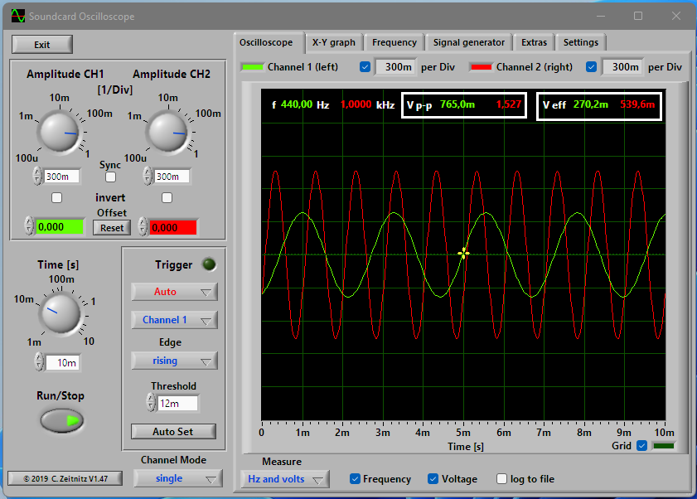The width and height of the screenshot is (697, 499).
Task: Click the Time rotary knob
Action: click(60, 313)
